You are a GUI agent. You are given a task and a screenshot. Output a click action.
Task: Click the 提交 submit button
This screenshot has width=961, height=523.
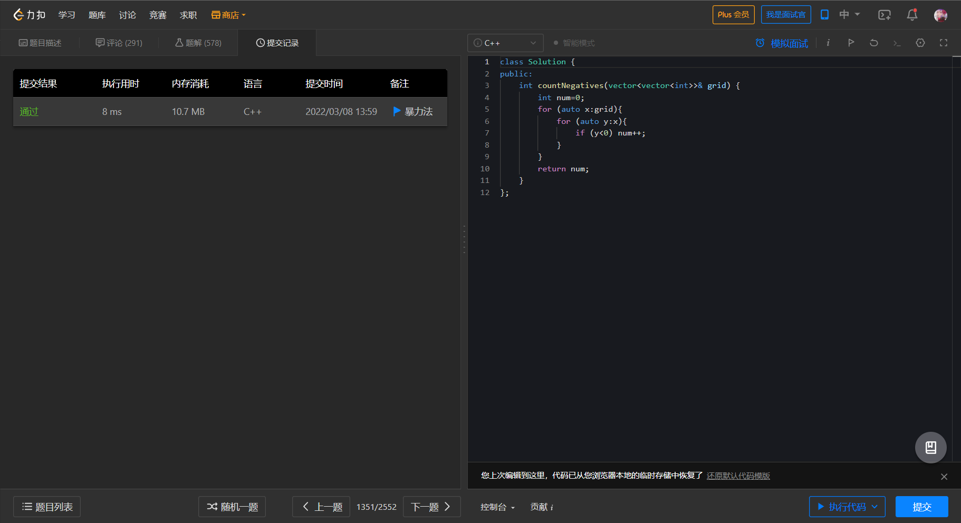(921, 507)
